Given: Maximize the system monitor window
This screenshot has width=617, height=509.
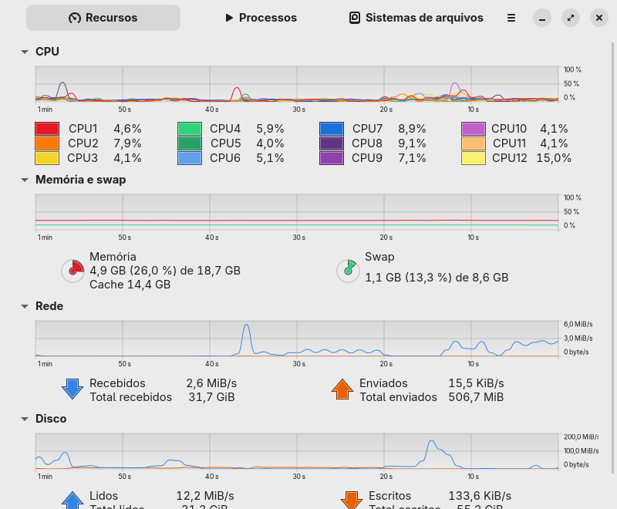Looking at the screenshot, I should point(571,18).
